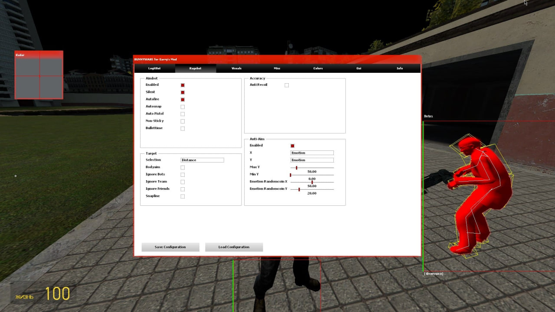
Task: Open the Anti-Aim X dropdown
Action: click(x=312, y=153)
